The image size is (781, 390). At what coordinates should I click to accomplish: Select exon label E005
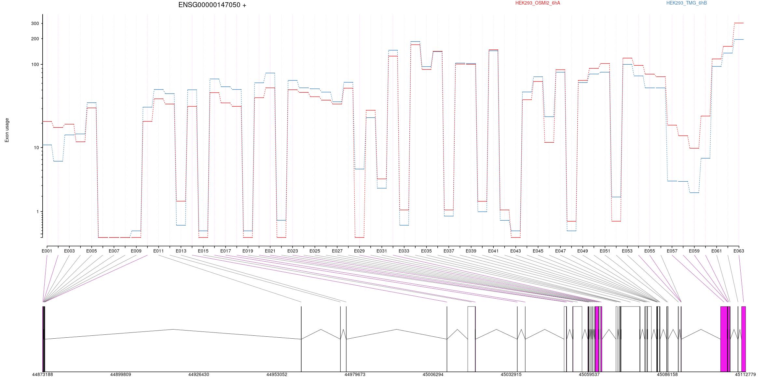click(x=91, y=251)
